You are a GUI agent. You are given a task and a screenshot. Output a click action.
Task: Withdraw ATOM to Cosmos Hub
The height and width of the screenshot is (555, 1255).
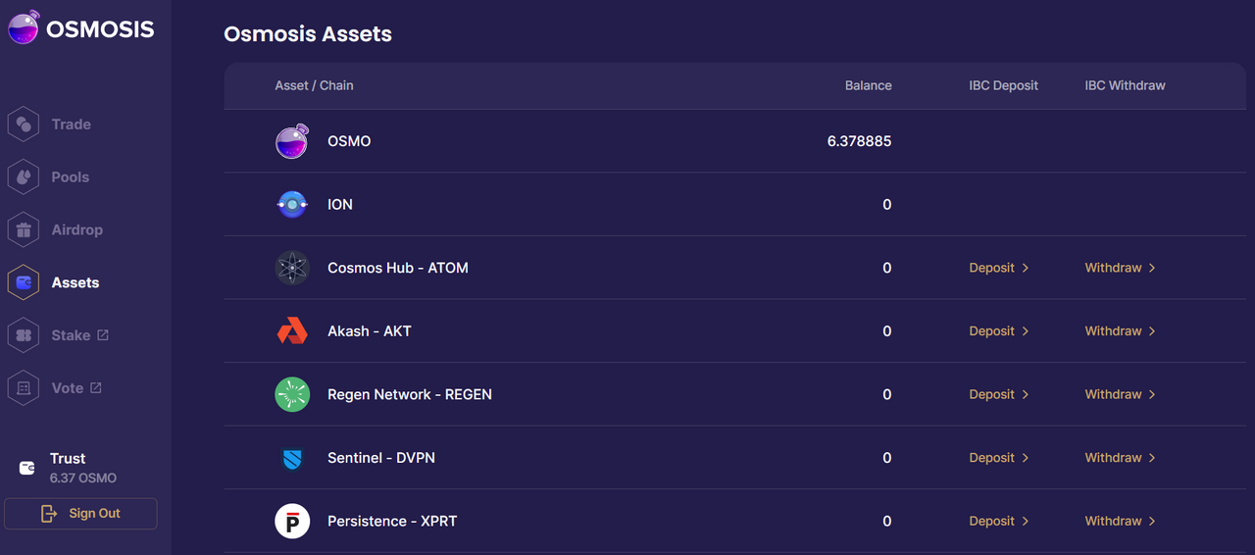[x=1120, y=268]
